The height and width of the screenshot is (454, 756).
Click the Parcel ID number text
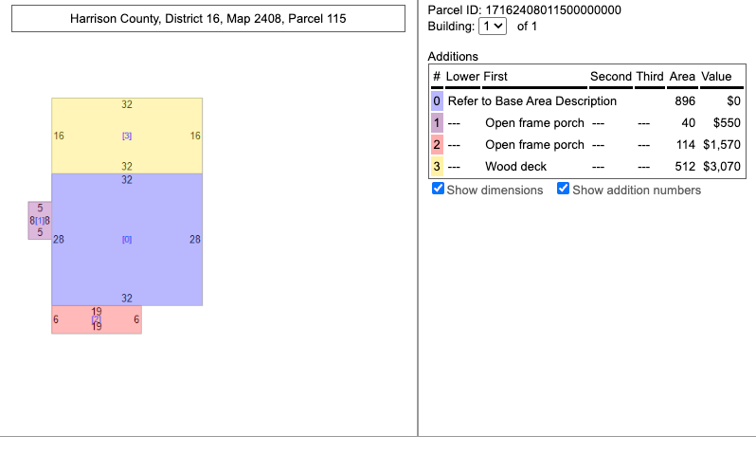click(553, 9)
